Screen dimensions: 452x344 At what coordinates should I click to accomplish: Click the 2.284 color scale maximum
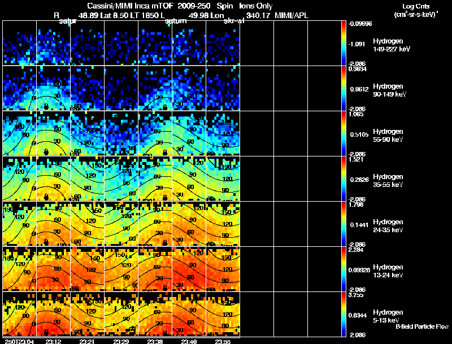(356, 250)
